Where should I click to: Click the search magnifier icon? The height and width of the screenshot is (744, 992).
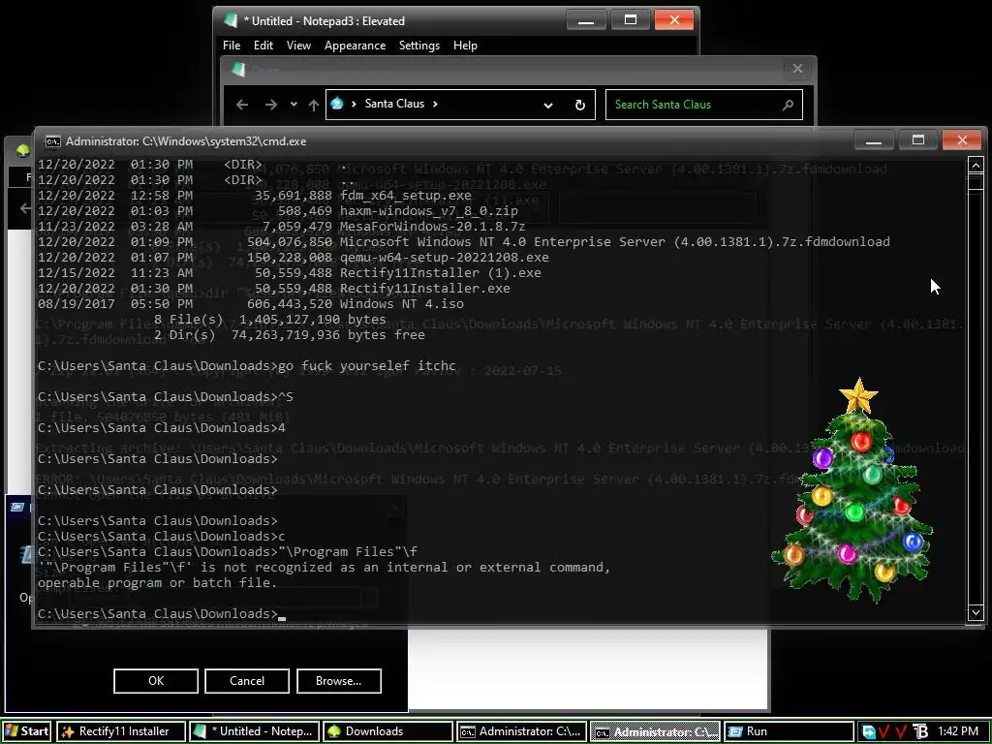pyautogui.click(x=788, y=105)
